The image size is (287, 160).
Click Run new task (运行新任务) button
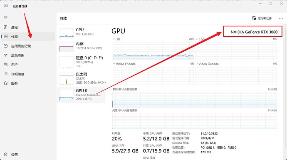tap(262, 18)
